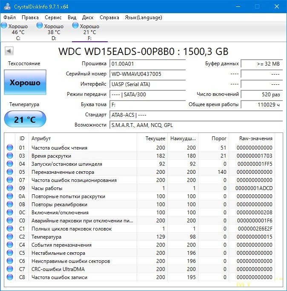Click the CrystalDiskInfo app icon in title bar
The width and height of the screenshot is (287, 291).
pos(7,6)
